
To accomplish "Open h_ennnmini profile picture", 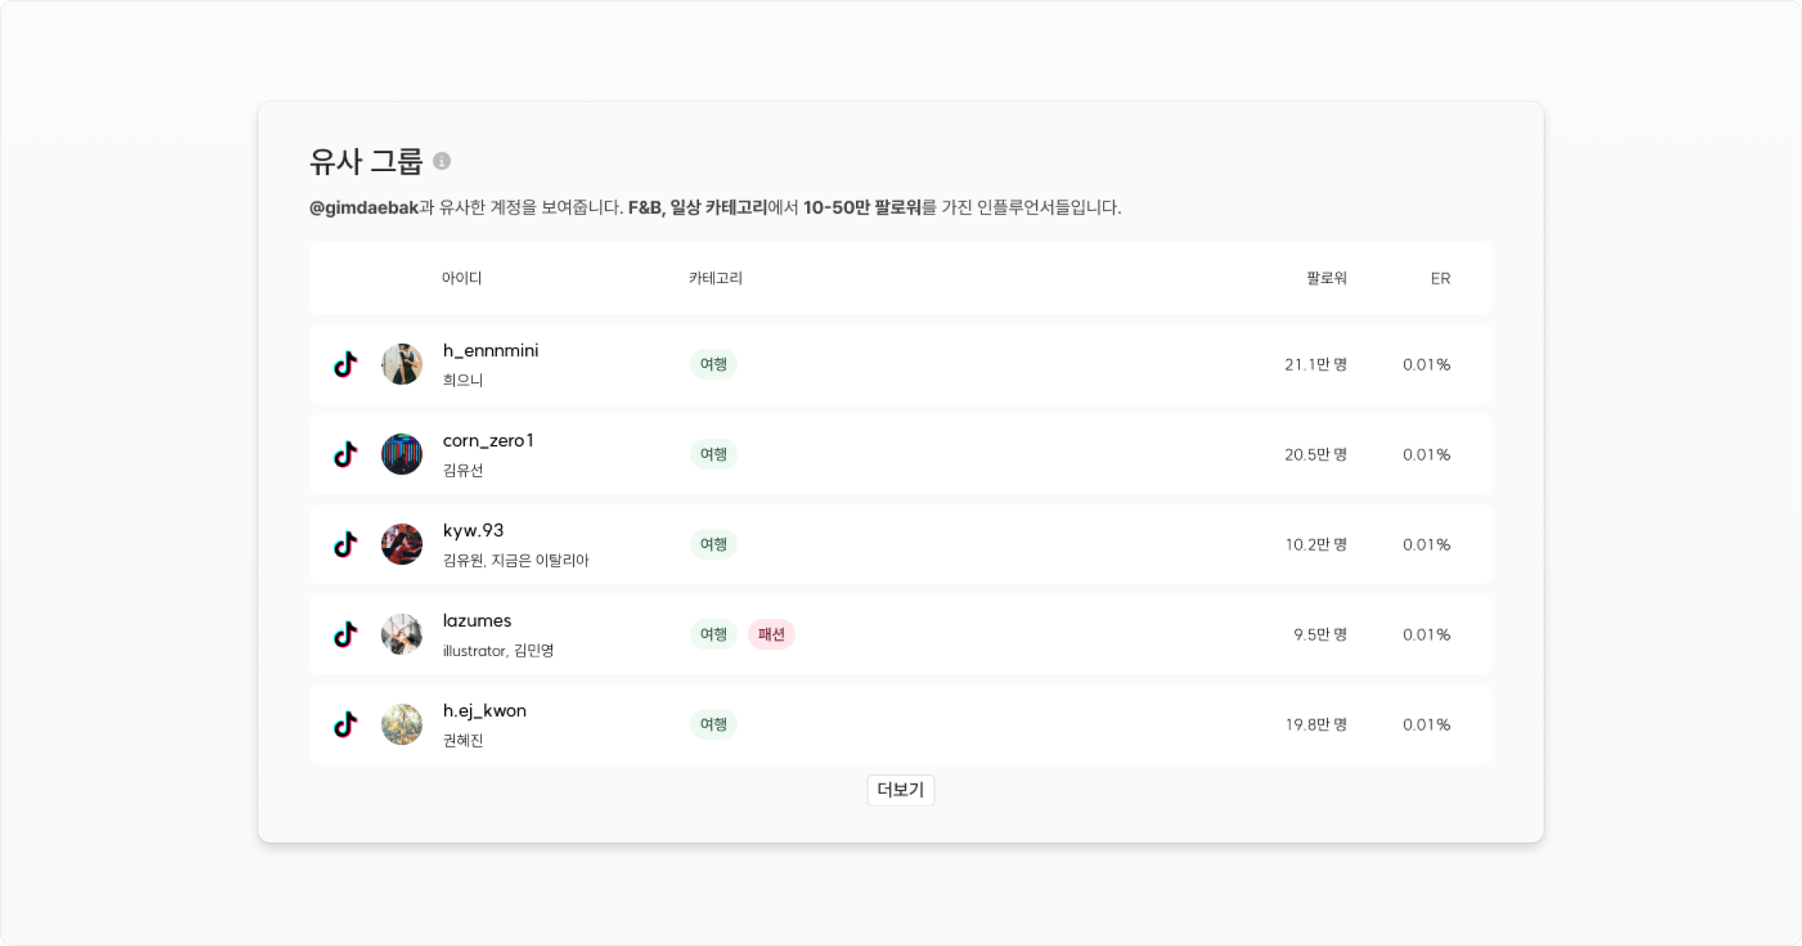I will [x=402, y=364].
